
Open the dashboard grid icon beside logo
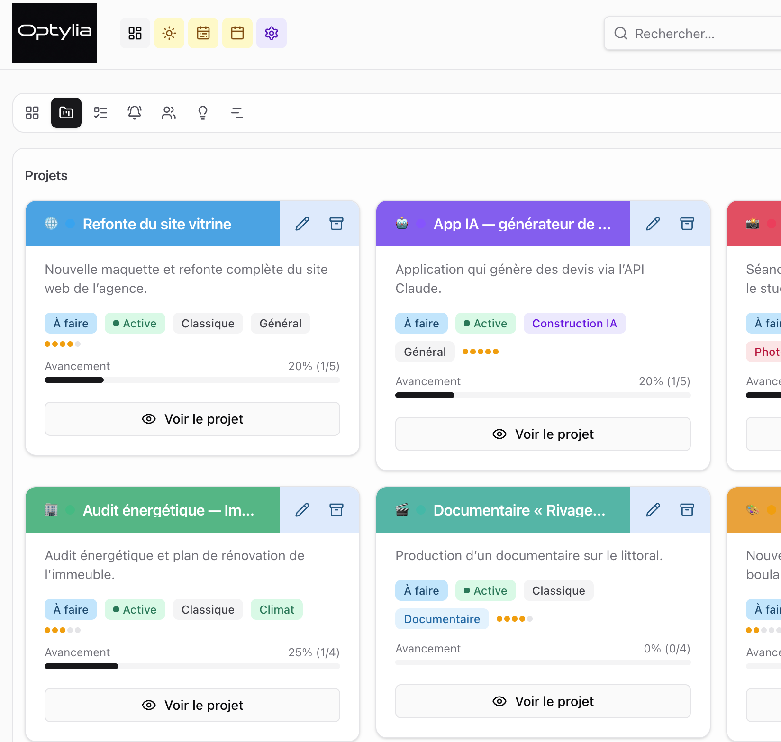135,33
